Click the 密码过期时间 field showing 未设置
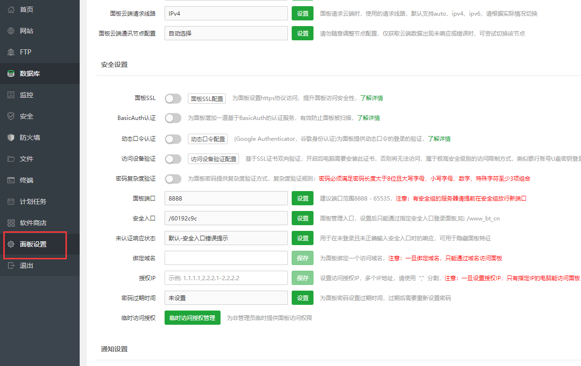The height and width of the screenshot is (366, 581). 226,298
